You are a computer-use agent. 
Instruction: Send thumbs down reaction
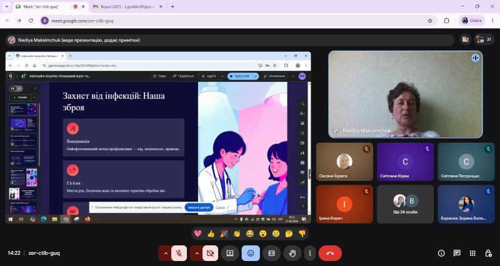click(x=302, y=233)
